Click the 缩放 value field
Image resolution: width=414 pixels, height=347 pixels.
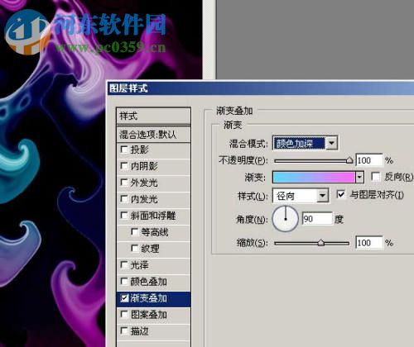[x=369, y=243]
